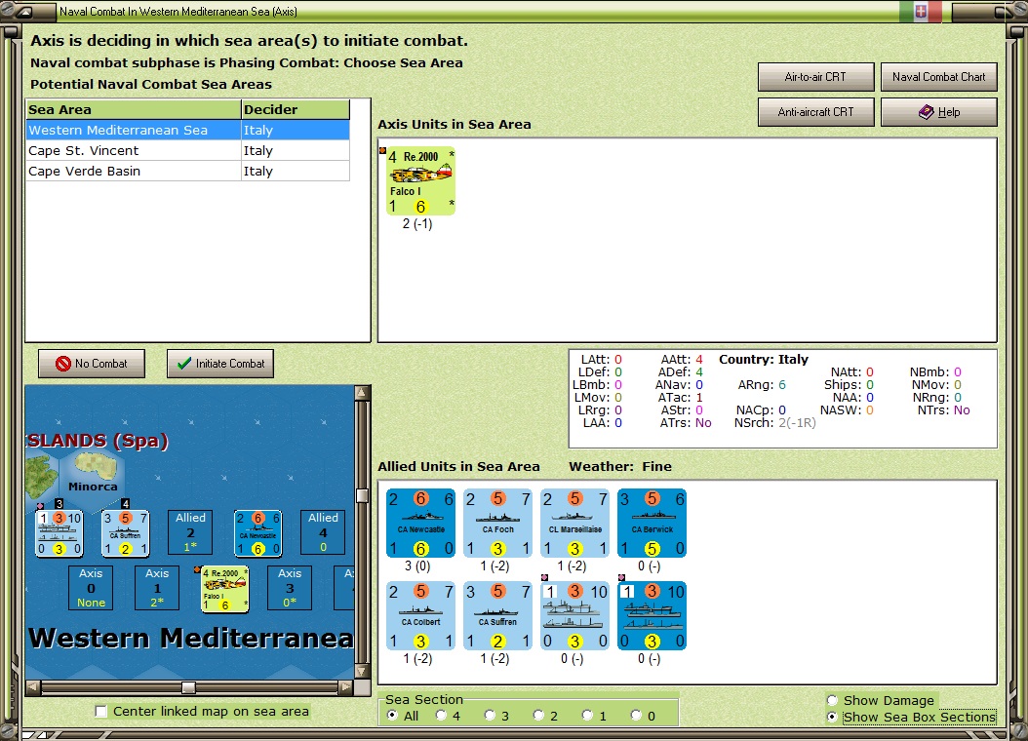1028x741 pixels.
Task: Click the No Combat button
Action: coord(91,364)
